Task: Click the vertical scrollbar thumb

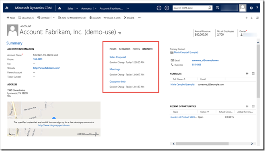Action: (x=258, y=71)
